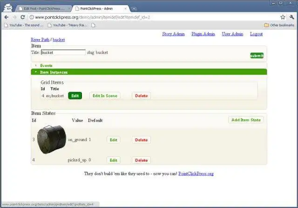Click the Value column header

coord(77,121)
